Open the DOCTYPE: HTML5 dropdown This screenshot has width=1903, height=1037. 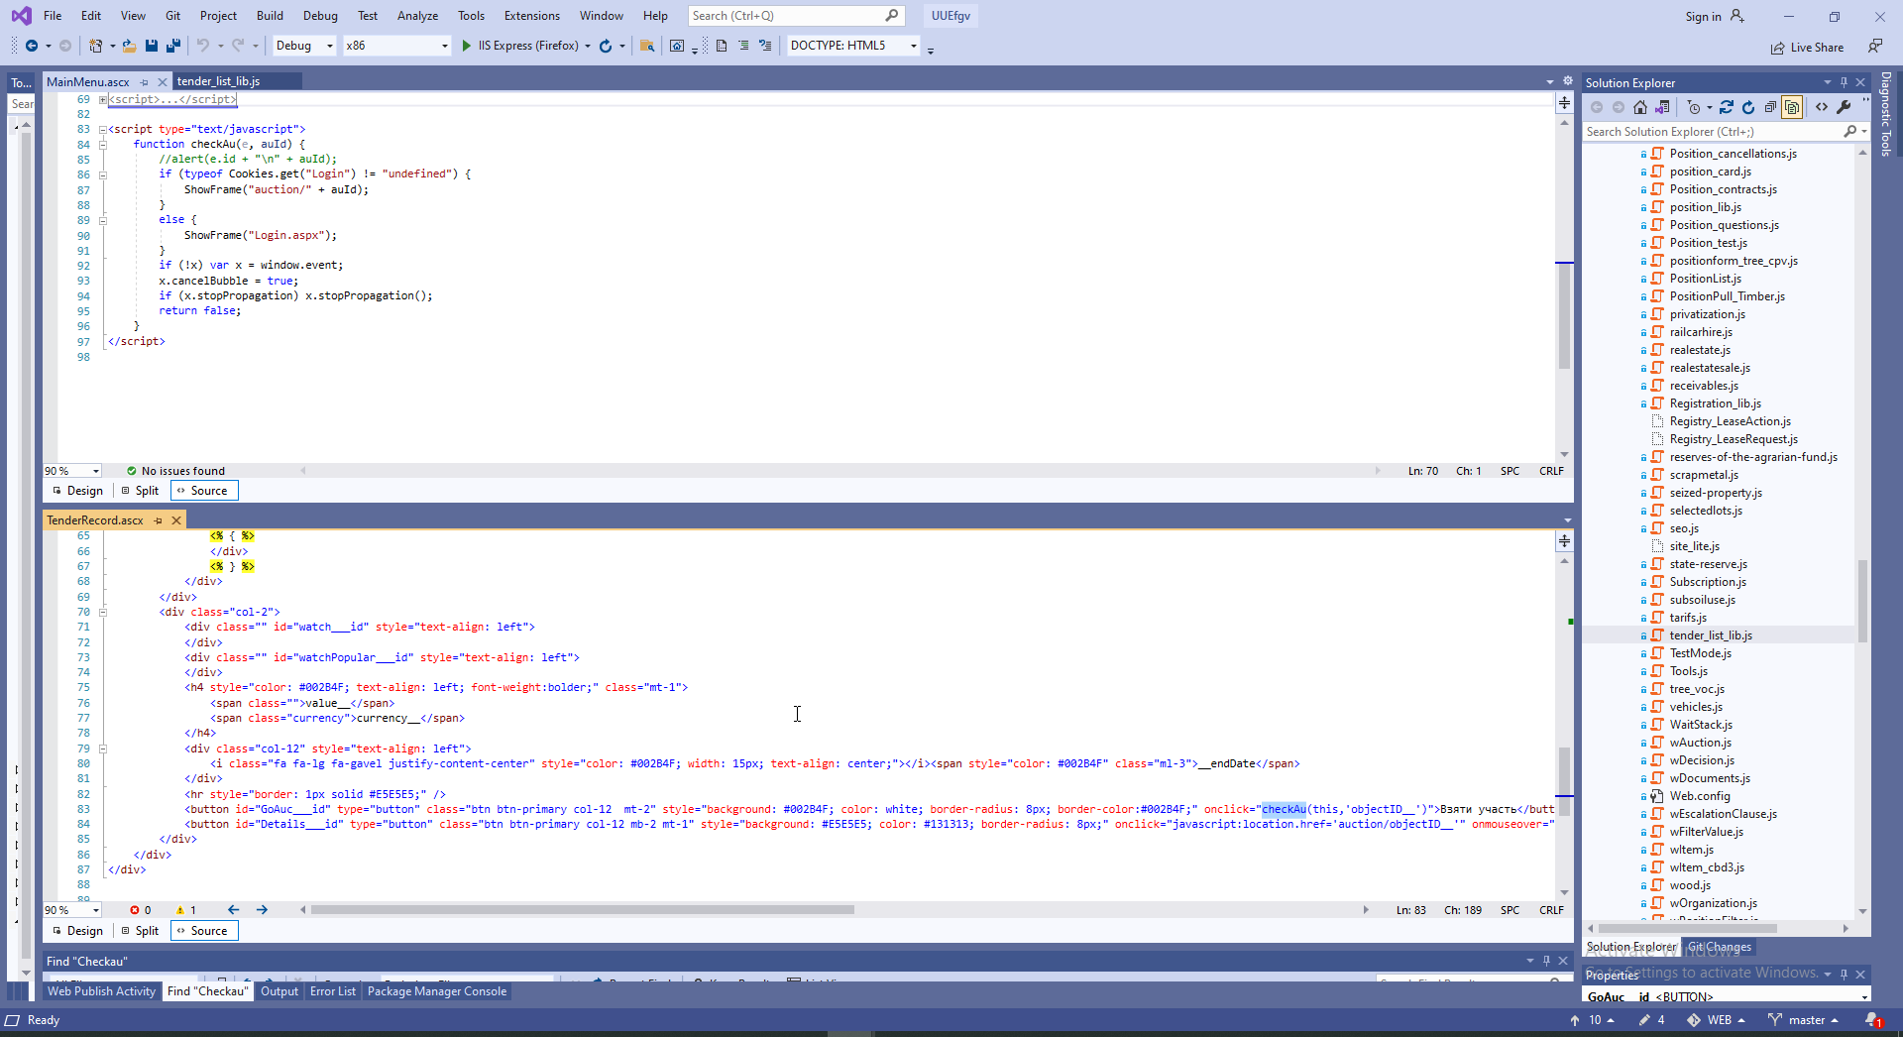[853, 46]
